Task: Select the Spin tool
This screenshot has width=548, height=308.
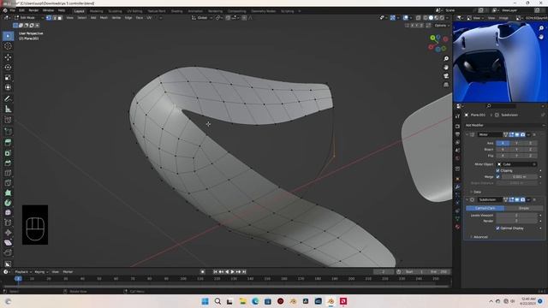Action: coord(8,203)
